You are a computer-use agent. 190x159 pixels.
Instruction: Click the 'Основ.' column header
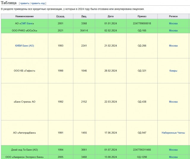pyautogui.click(x=61, y=16)
